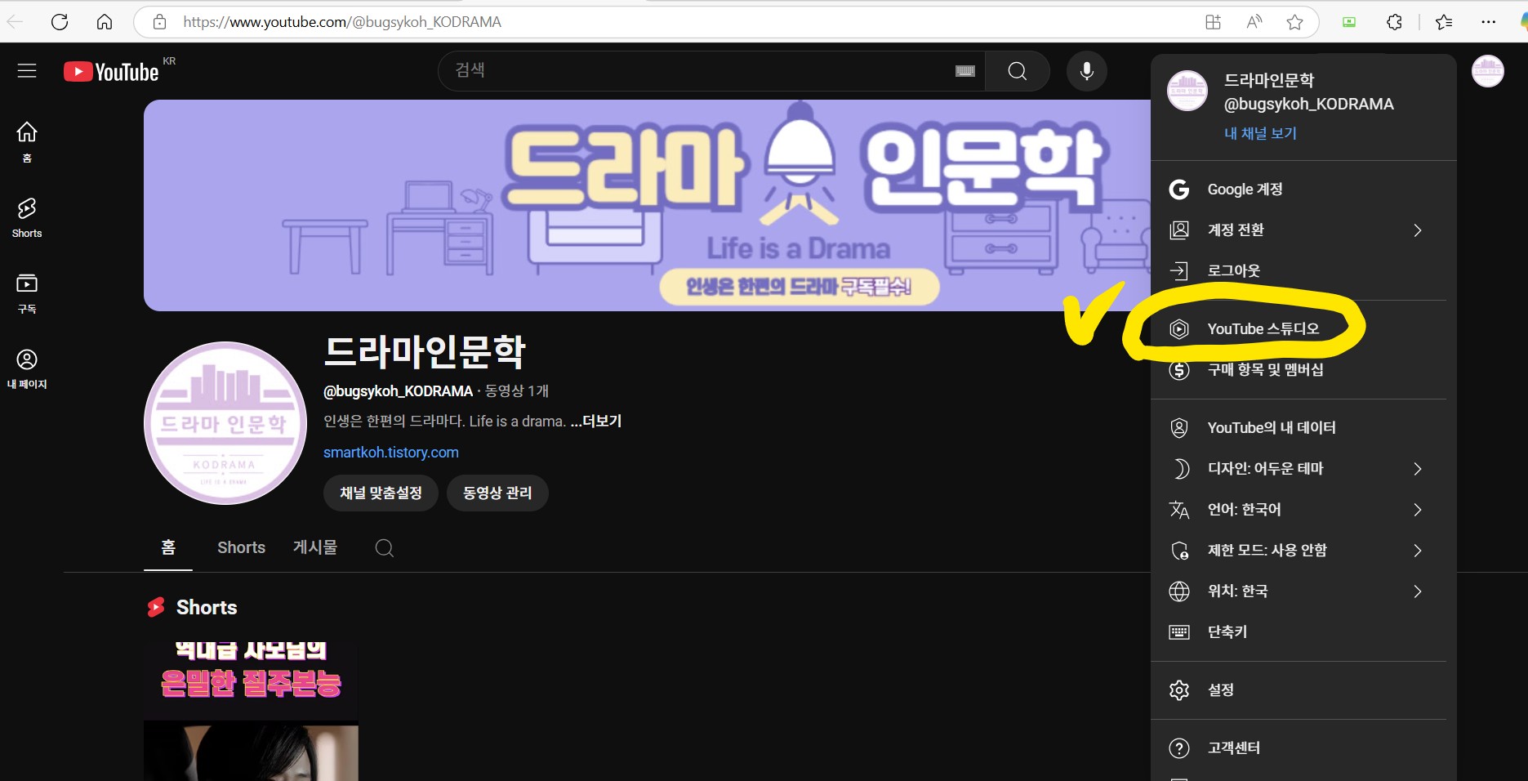Go to browser home page
Screen dimensions: 1528x781
(105, 22)
